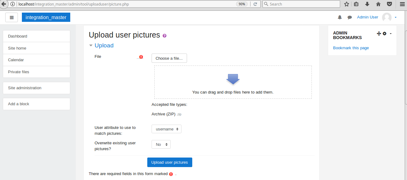Click the browser bookmark star icon
407x180 pixels.
(x=347, y=4)
